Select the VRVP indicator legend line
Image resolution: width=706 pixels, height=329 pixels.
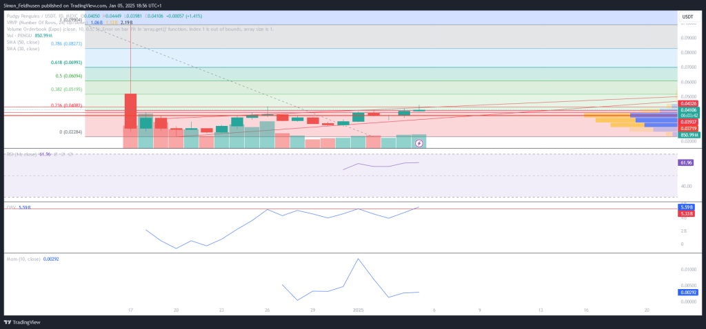click(48, 22)
